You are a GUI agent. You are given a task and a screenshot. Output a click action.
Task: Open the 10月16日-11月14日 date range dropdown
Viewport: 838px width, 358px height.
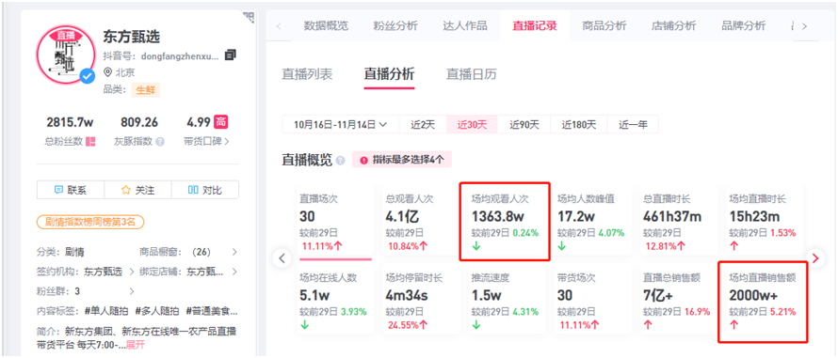pyautogui.click(x=341, y=125)
